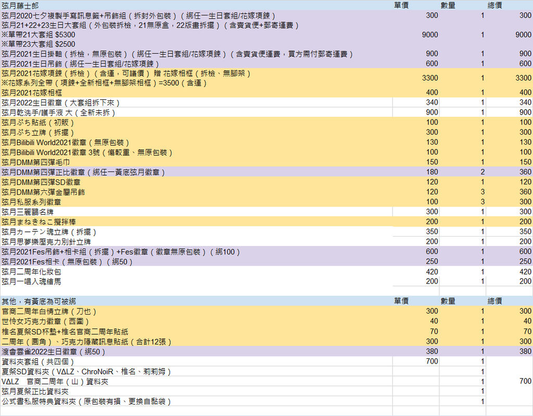Select the "資料夾套組（共四個）" cell

pyautogui.click(x=39, y=361)
